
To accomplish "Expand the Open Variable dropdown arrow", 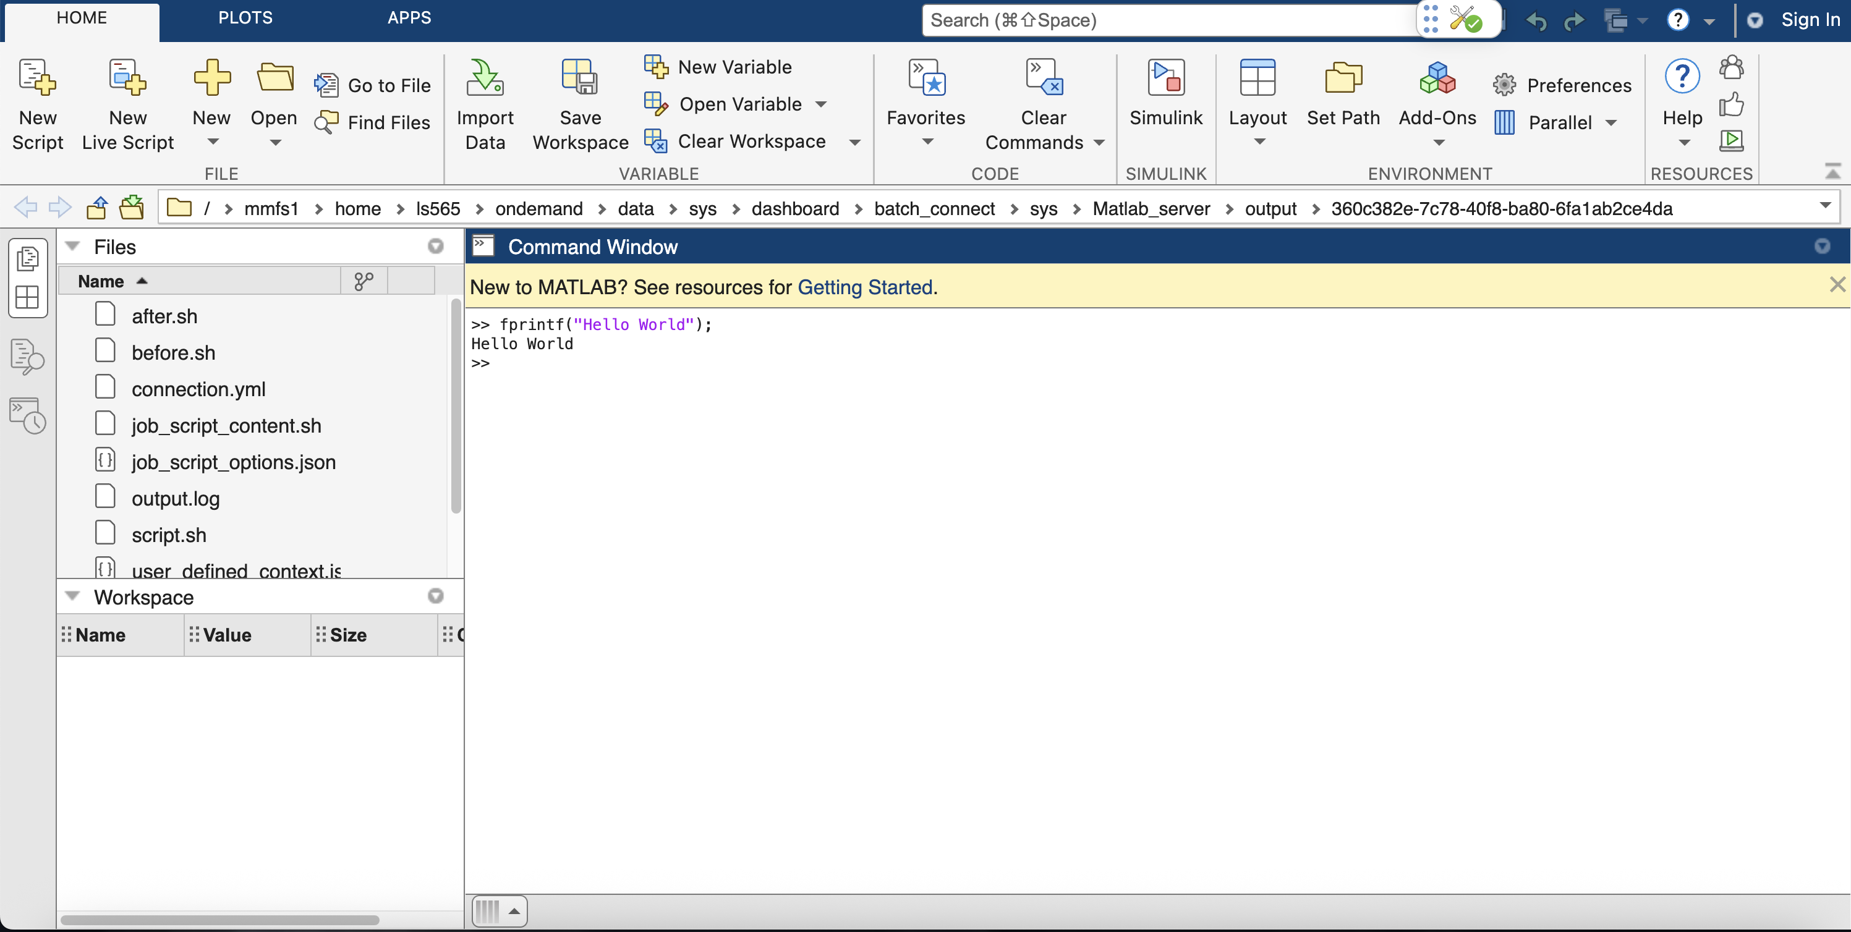I will point(821,104).
